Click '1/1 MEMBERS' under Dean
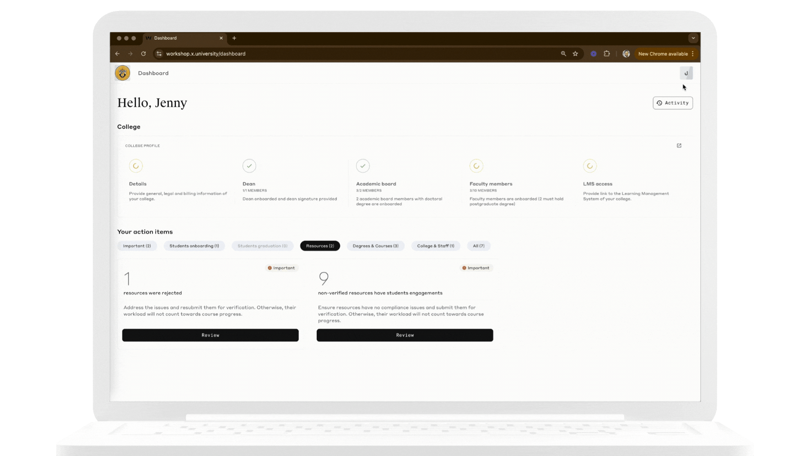 tap(255, 190)
